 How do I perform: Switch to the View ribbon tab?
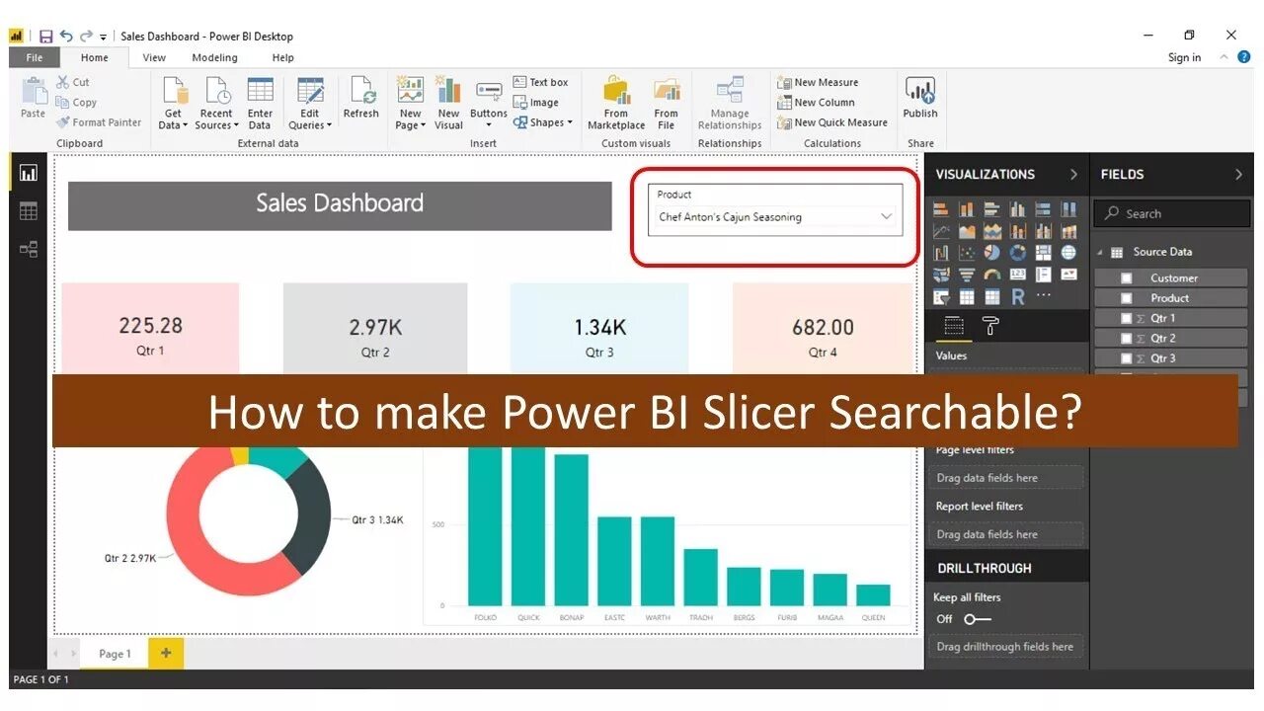(154, 57)
